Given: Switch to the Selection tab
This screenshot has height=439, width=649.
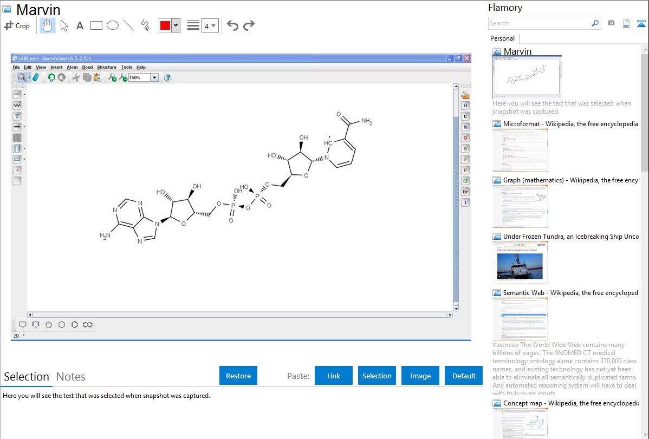Looking at the screenshot, I should (27, 377).
